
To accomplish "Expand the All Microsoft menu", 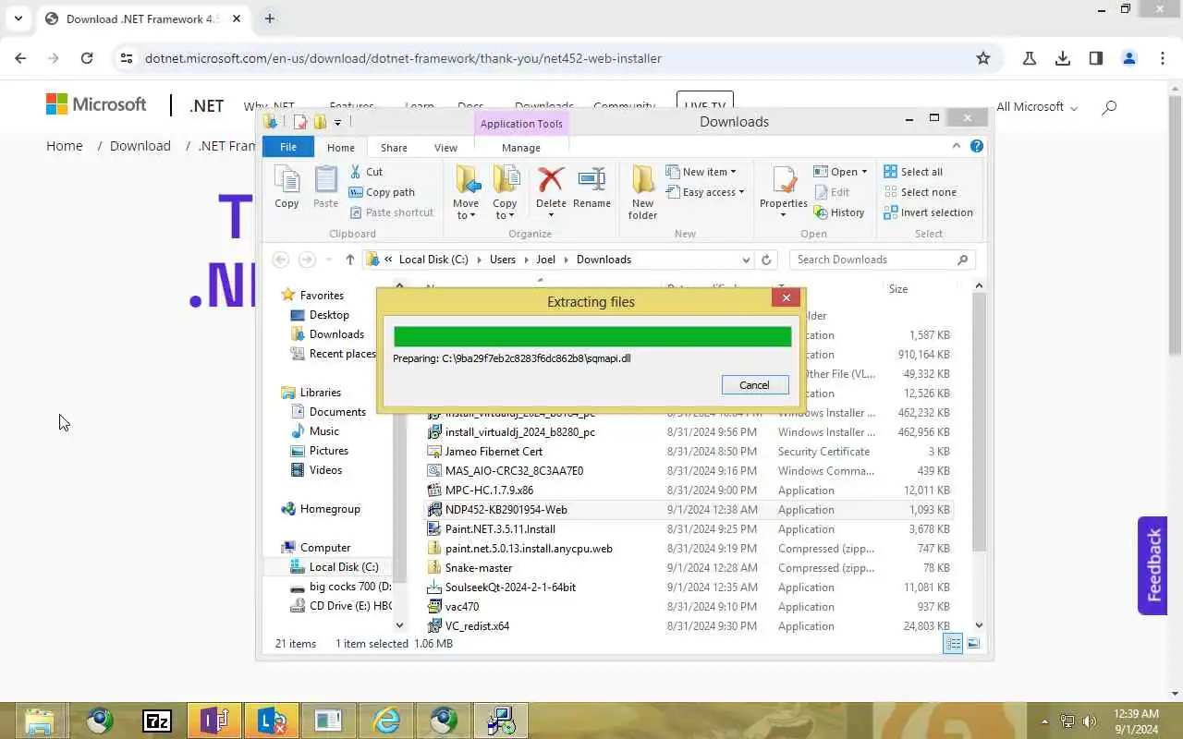I will (x=1037, y=107).
